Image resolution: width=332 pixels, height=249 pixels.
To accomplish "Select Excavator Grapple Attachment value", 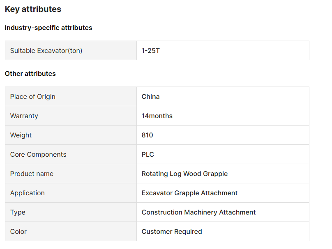I will coord(189,193).
